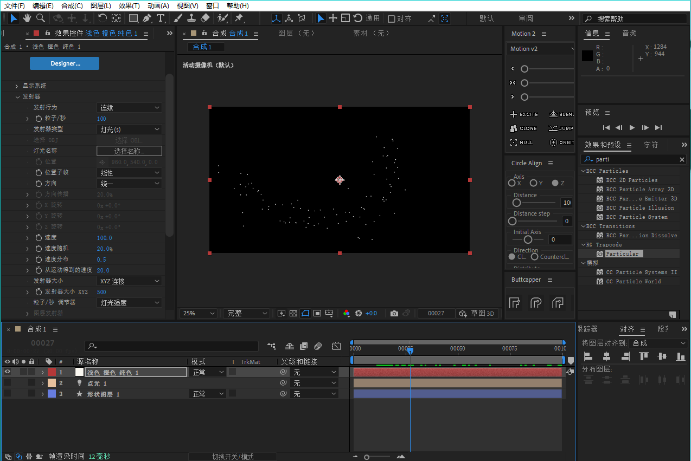The image size is (691, 461).
Task: Open the Motion v2 dropdown
Action: [541, 49]
